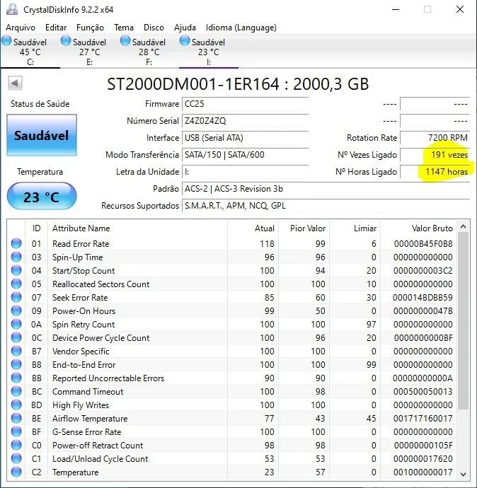
Task: Click the status orb for Read Error Rate
Action: coord(16,243)
